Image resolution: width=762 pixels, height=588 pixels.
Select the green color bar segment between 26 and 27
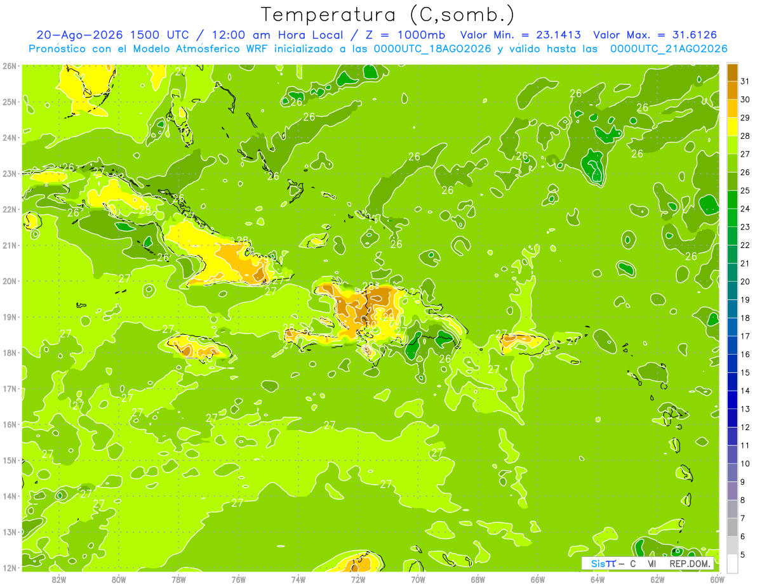tap(732, 163)
